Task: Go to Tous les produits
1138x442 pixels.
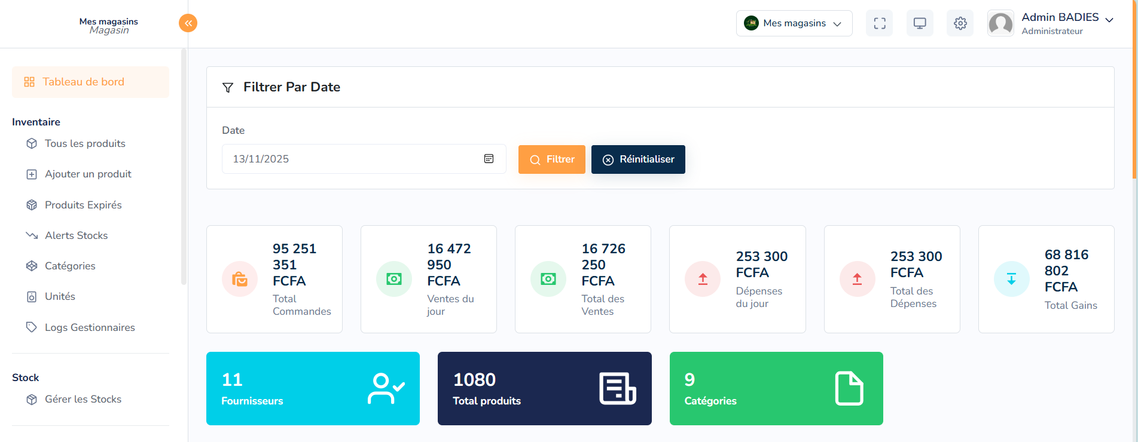Action: 85,143
